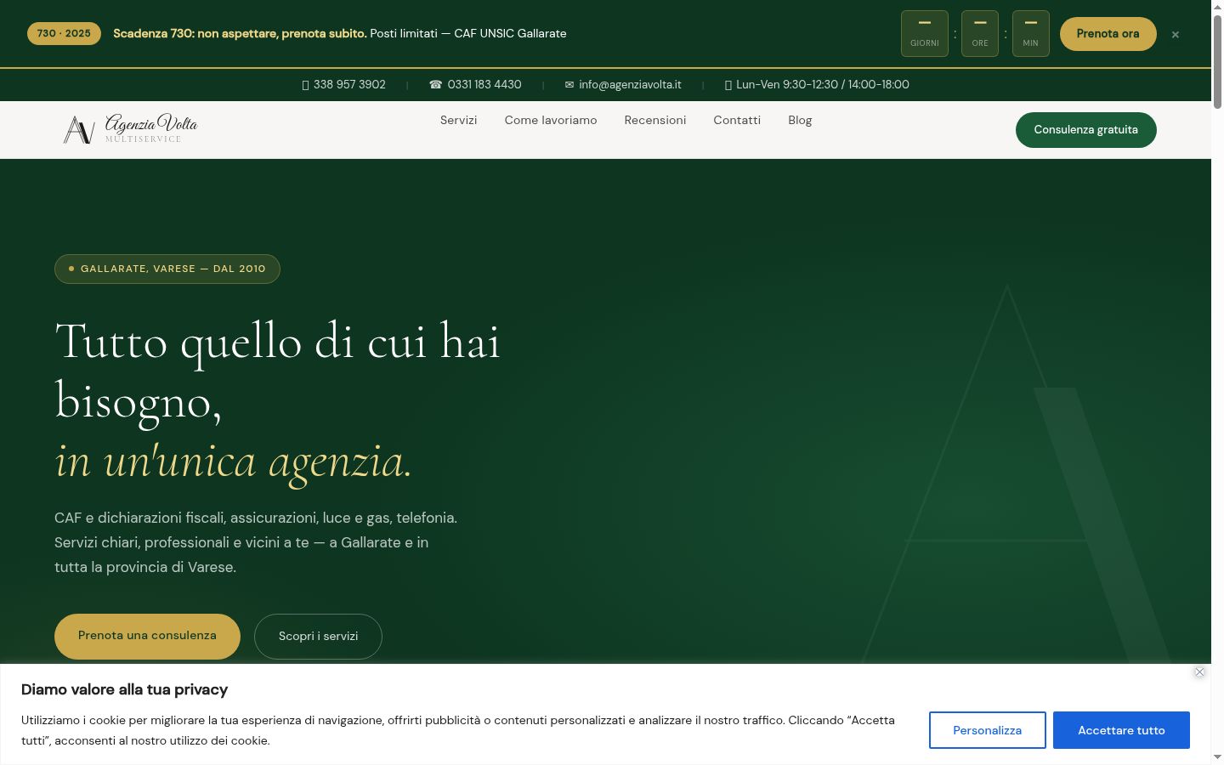The image size is (1224, 765).
Task: Click the telephone icon next to 0331 183 4430
Action: click(436, 84)
